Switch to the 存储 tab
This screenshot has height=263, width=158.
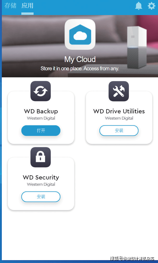click(10, 5)
